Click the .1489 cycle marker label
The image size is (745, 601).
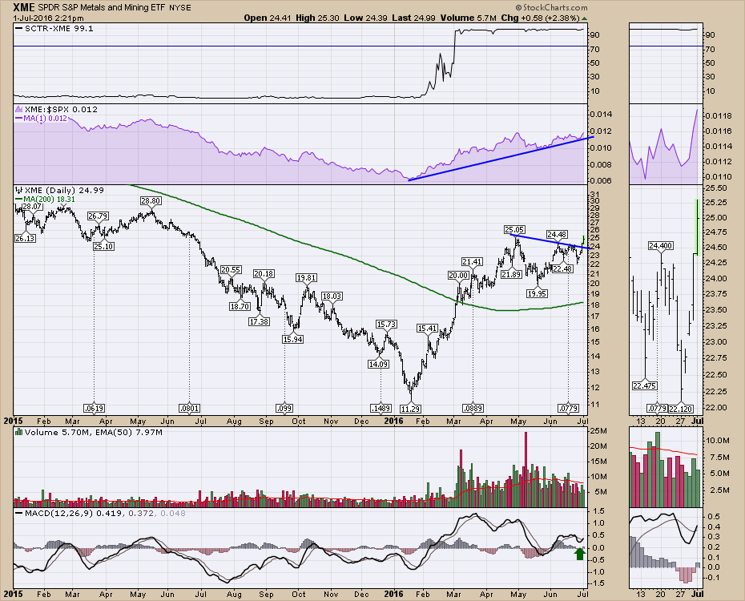[x=381, y=408]
